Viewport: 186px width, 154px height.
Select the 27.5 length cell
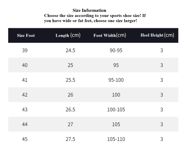[70, 139]
